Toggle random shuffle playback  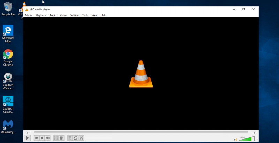(x=81, y=138)
